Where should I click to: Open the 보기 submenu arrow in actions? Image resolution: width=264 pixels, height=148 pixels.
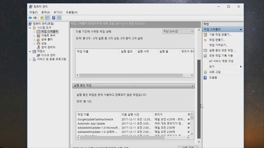tap(241, 67)
